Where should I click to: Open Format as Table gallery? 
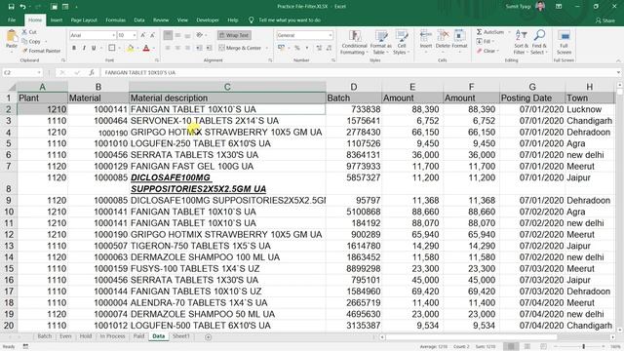tap(380, 43)
